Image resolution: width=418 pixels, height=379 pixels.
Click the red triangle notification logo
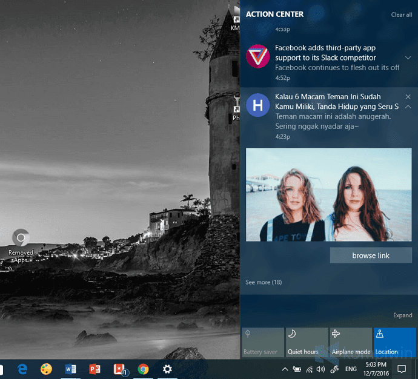point(257,56)
